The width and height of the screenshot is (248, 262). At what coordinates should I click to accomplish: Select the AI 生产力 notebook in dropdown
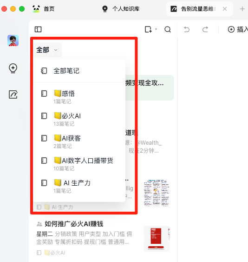pyautogui.click(x=79, y=187)
